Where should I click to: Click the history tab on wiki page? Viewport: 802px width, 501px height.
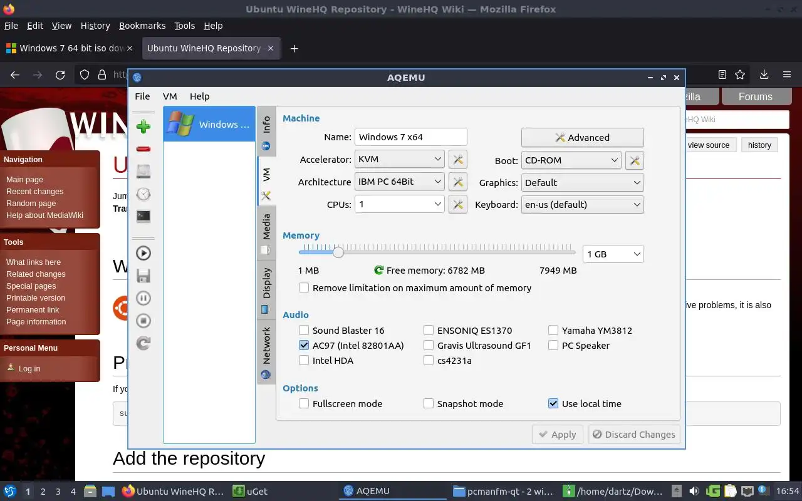pyautogui.click(x=759, y=145)
